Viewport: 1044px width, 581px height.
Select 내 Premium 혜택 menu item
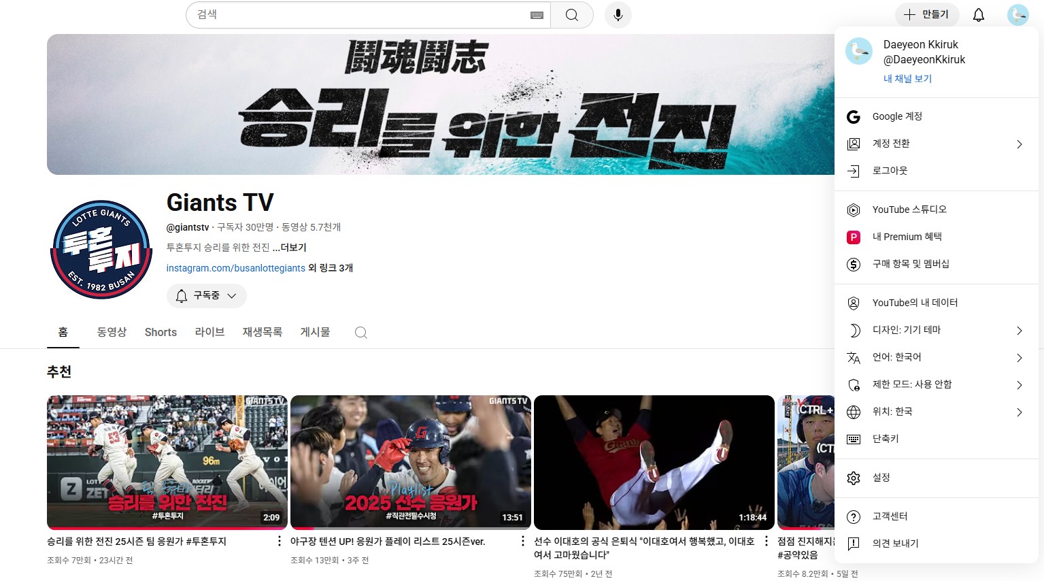point(907,237)
